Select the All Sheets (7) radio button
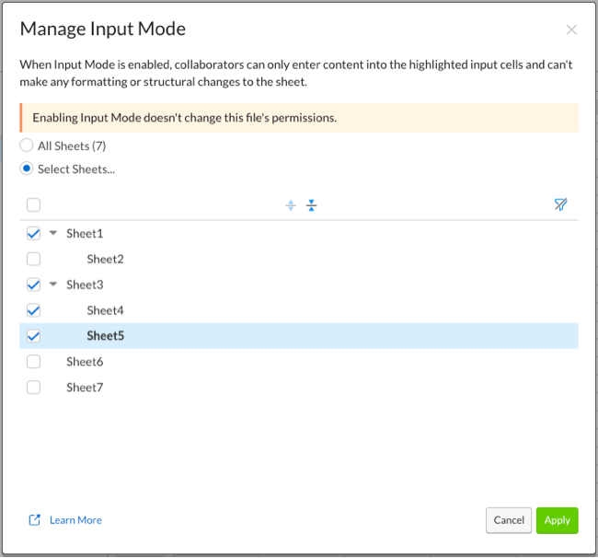 (x=27, y=145)
